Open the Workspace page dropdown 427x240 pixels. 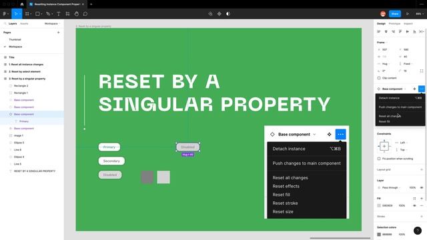coord(52,24)
